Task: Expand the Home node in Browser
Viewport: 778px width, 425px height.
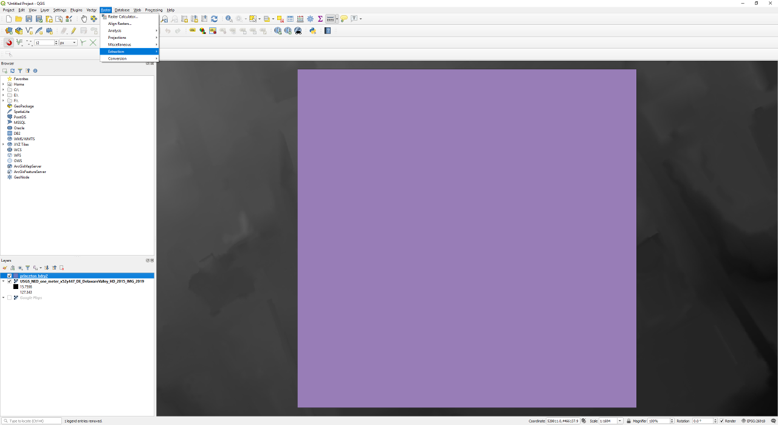Action: pos(3,84)
